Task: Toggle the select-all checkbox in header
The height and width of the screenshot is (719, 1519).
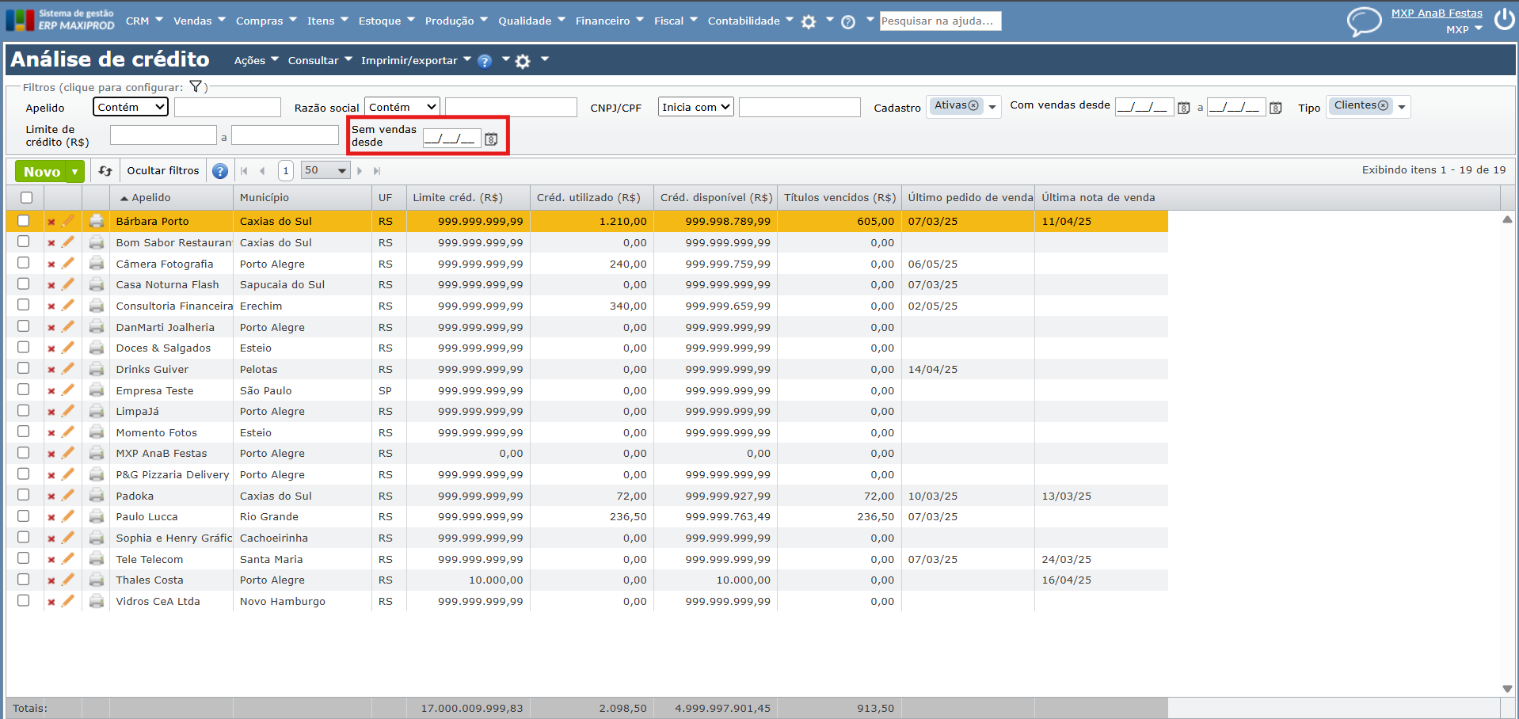Action: click(x=27, y=198)
